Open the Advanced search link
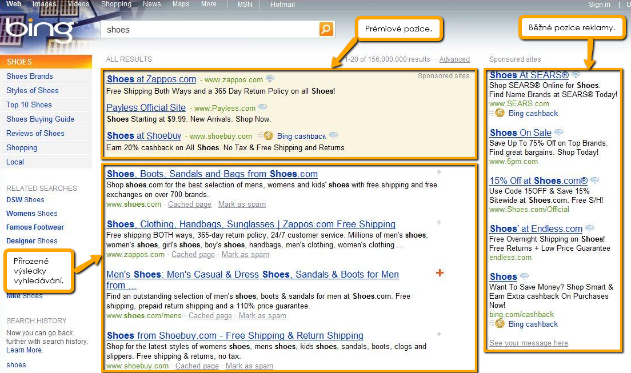631x373 pixels. [x=454, y=59]
